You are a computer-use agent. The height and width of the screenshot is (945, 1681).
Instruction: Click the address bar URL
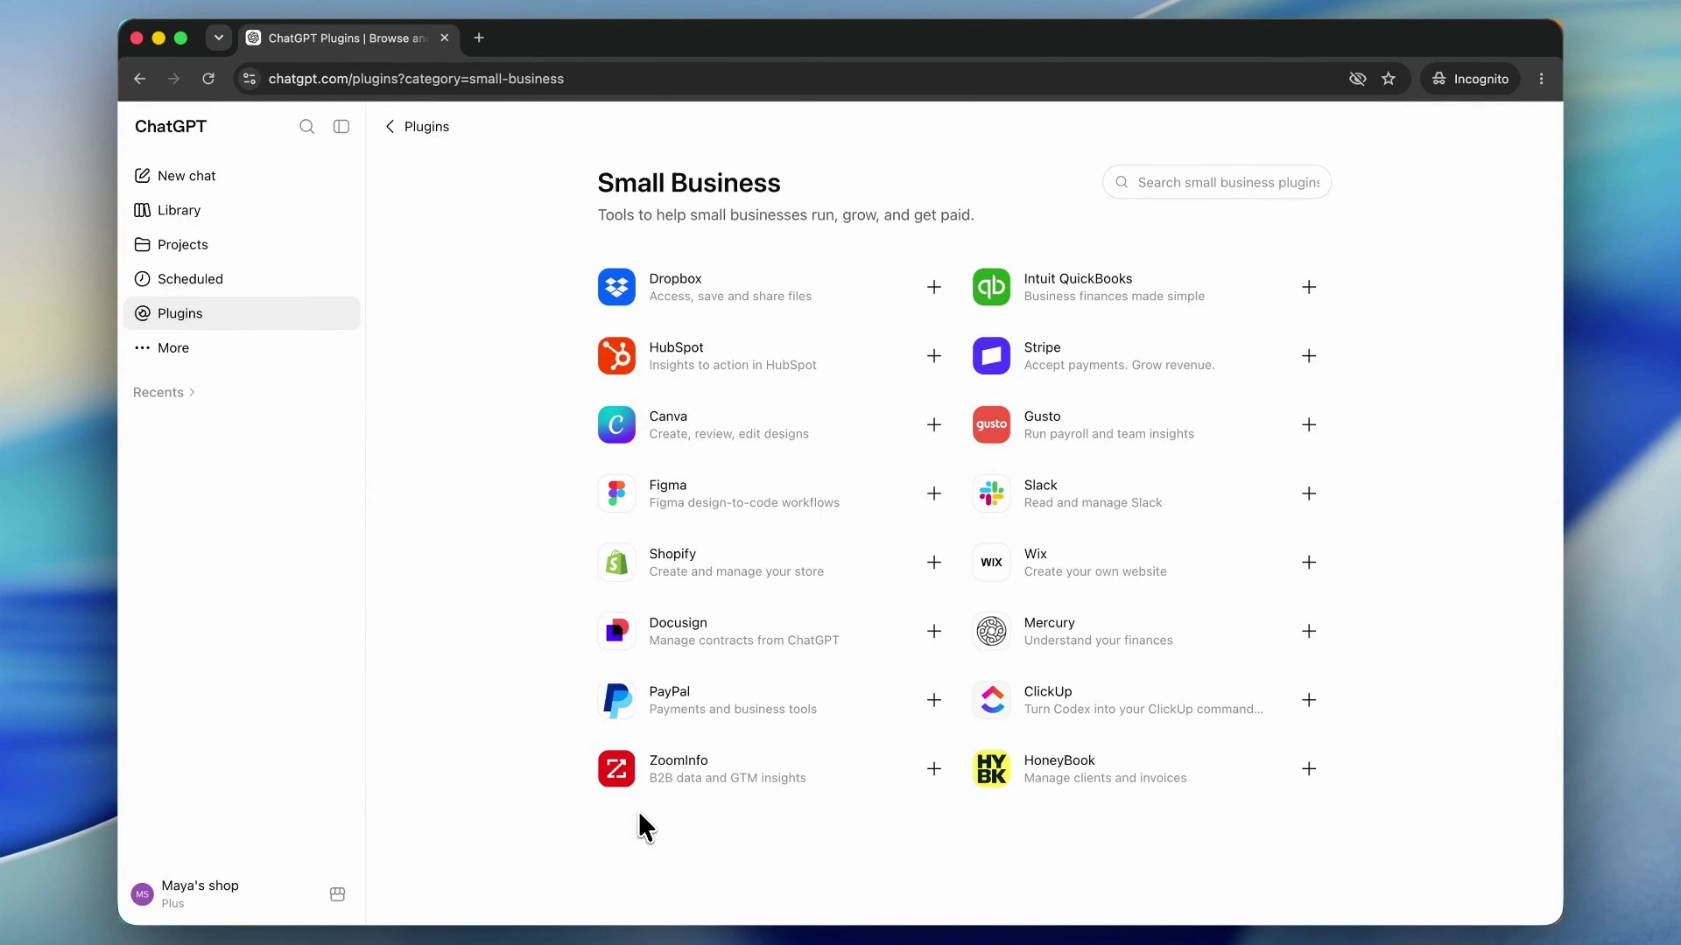[416, 79]
